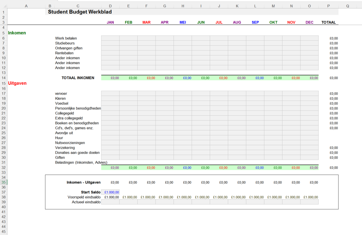362x235 pixels.
Task: Select the JAN month header
Action: pyautogui.click(x=110, y=22)
